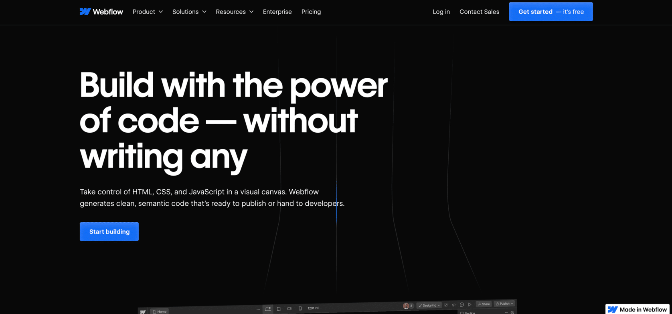Open the Resources dropdown menu
This screenshot has width=672, height=314.
tap(235, 12)
